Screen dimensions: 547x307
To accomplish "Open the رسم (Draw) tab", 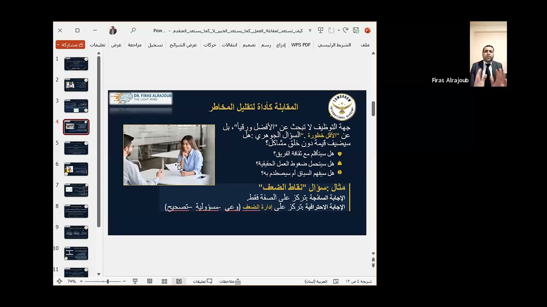I will [266, 45].
